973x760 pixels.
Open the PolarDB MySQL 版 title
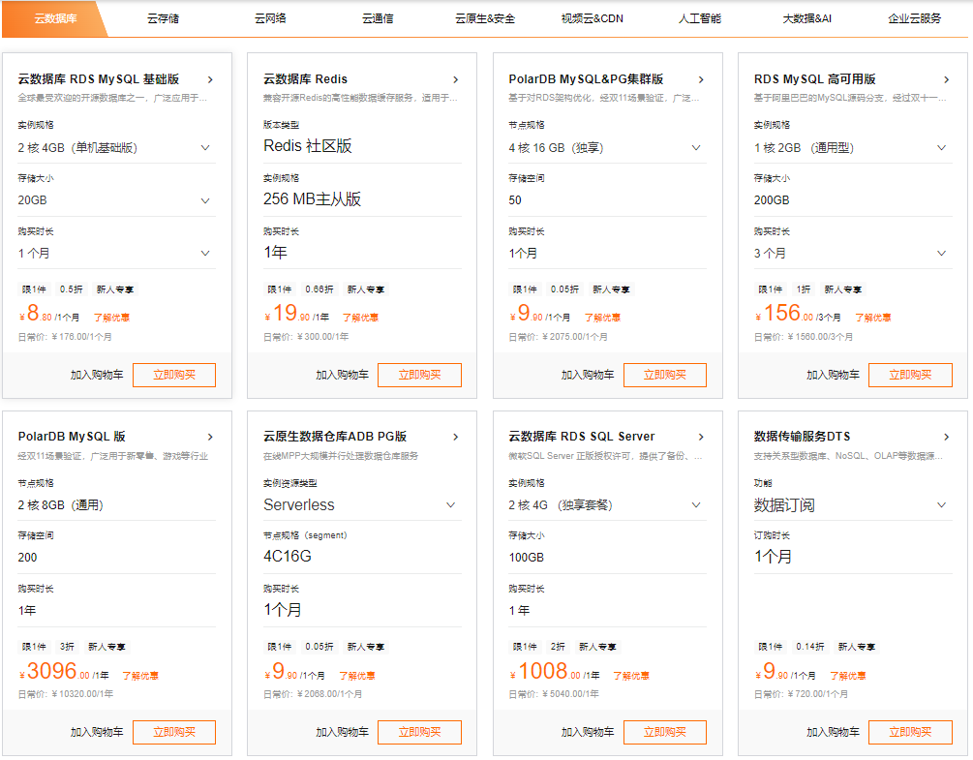pos(72,437)
